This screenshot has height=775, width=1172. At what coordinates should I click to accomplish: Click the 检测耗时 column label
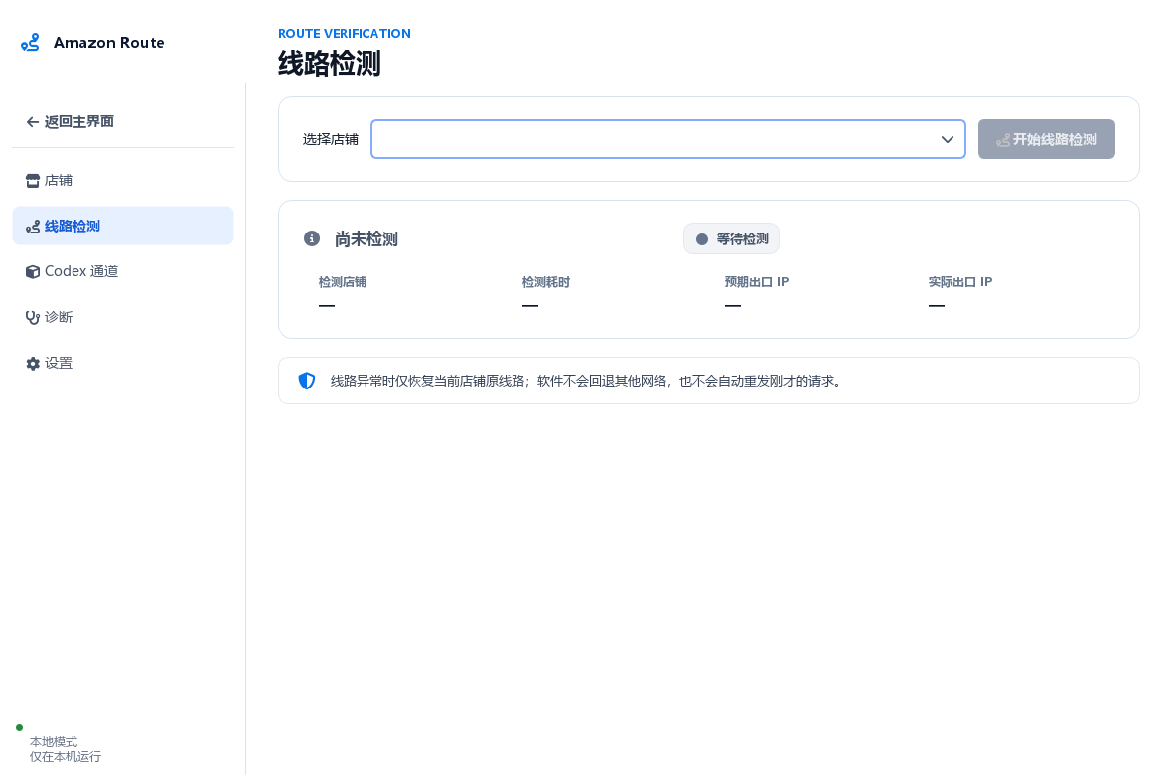(545, 282)
